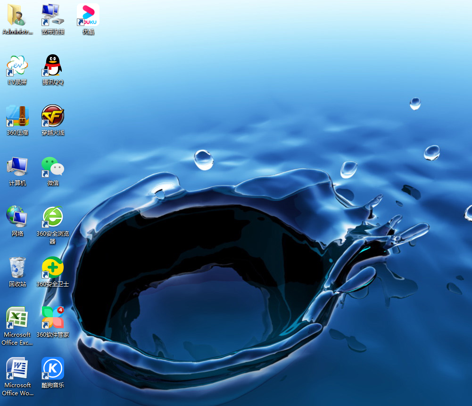This screenshot has height=406, width=472.
Task: Open the Administrator user folder
Action: (17, 15)
